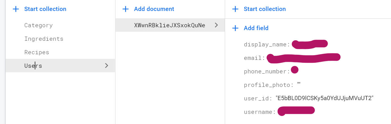Open the Category collection

pos(38,25)
